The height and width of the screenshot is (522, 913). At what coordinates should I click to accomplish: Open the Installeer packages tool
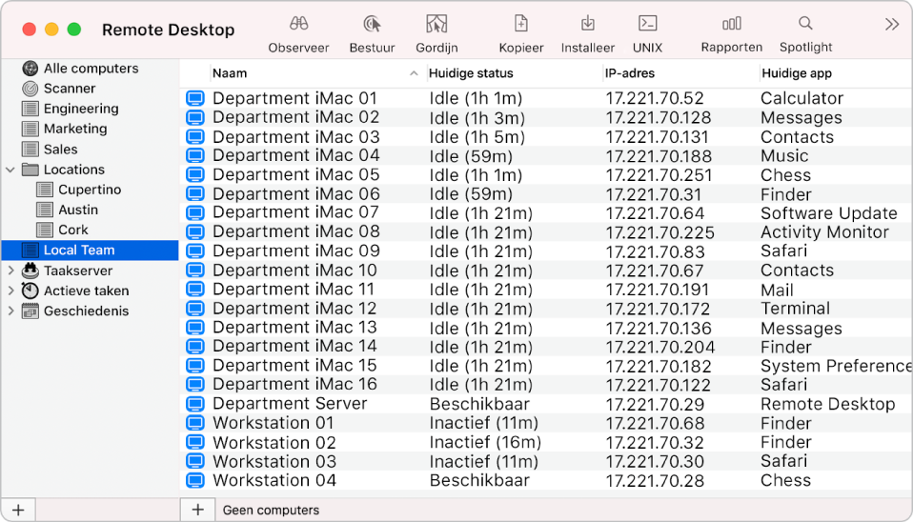click(588, 25)
